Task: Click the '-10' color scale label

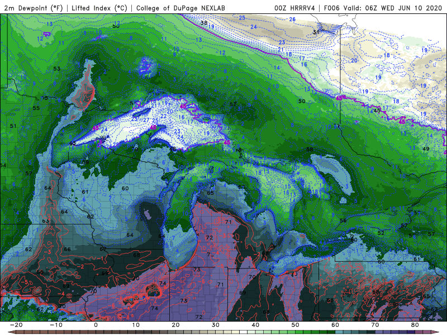Action: pyautogui.click(x=56, y=325)
